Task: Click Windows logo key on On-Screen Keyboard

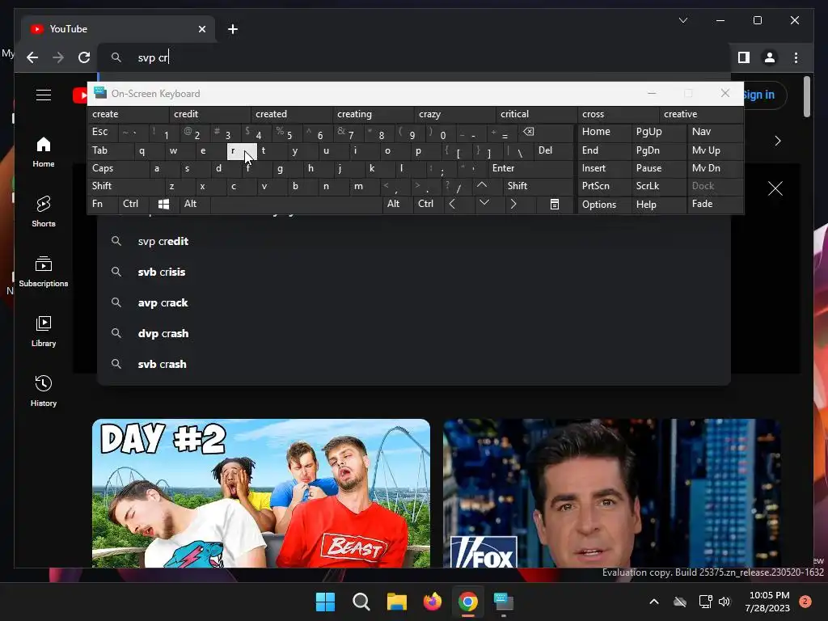Action: [x=163, y=204]
